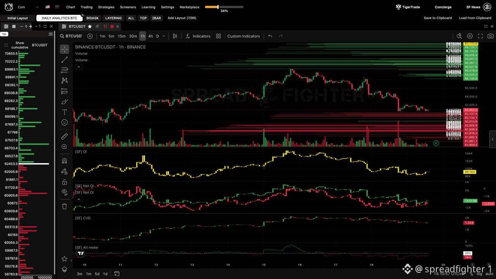Select the brush drawing tool
Screen dimensions: 496x279
coord(64,102)
